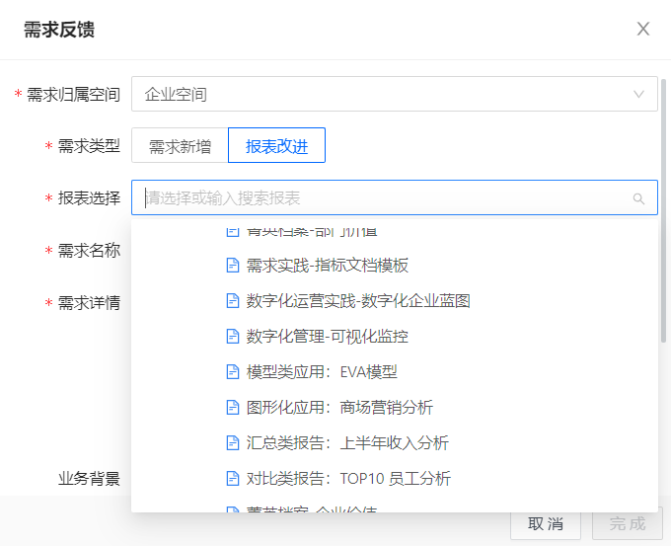Screen dimensions: 671x546
Task: Close the 需求反馈 dialog
Action: point(643,29)
